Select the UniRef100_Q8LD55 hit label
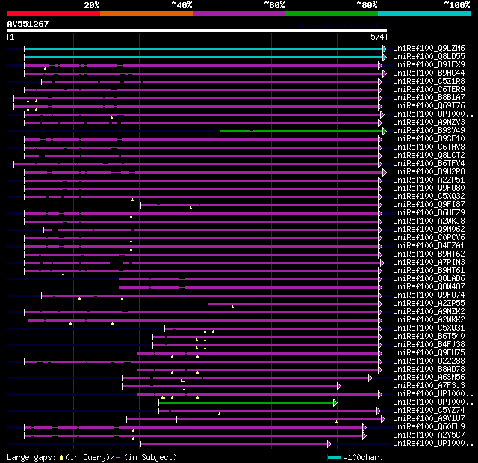The image size is (478, 463). pos(429,56)
